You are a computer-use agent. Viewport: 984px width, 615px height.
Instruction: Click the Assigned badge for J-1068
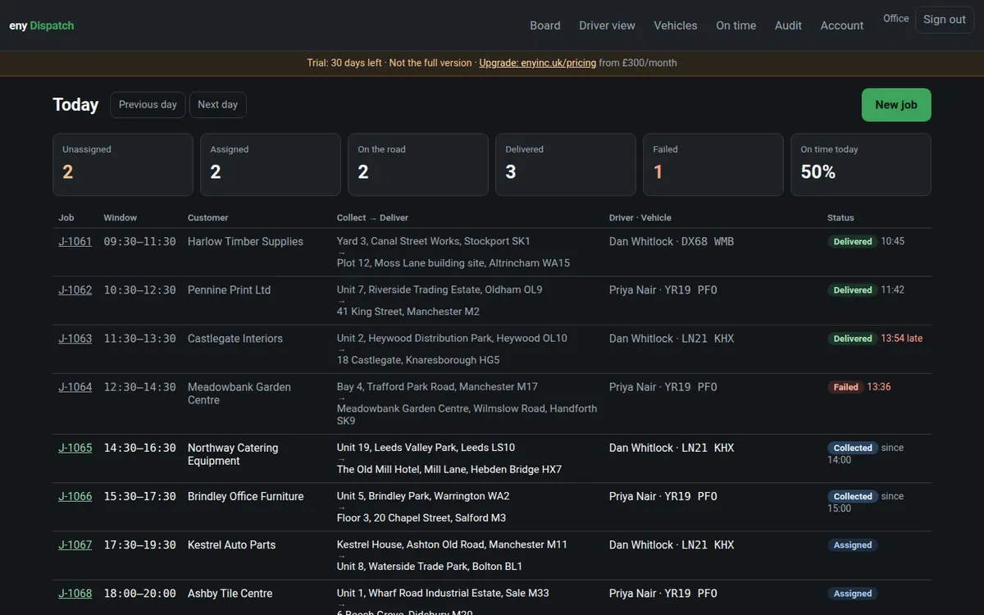[x=853, y=593]
